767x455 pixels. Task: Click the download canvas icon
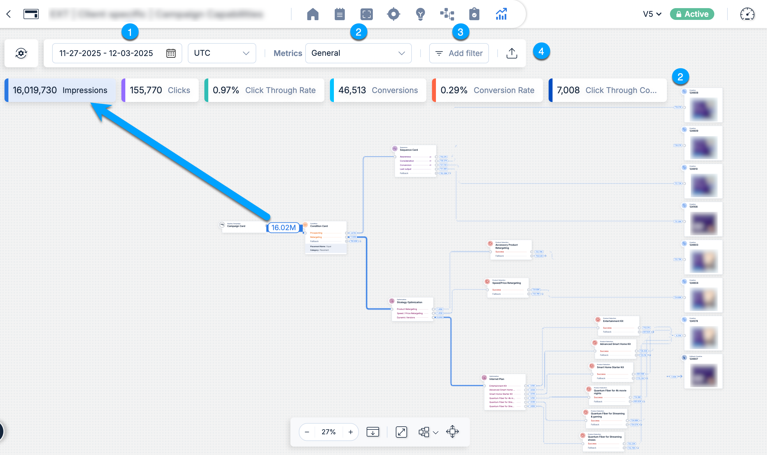(x=373, y=432)
